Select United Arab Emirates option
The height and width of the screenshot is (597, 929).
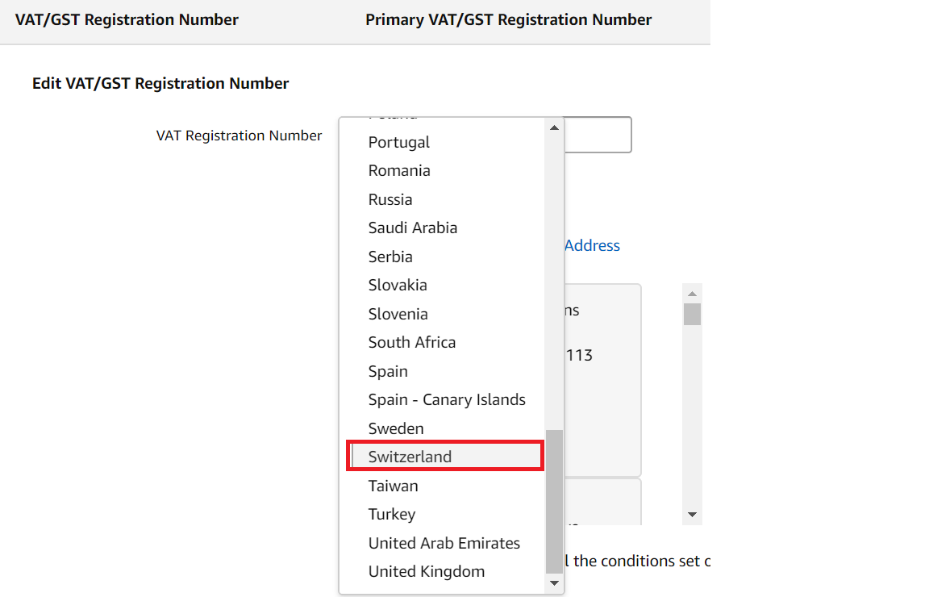coord(444,543)
